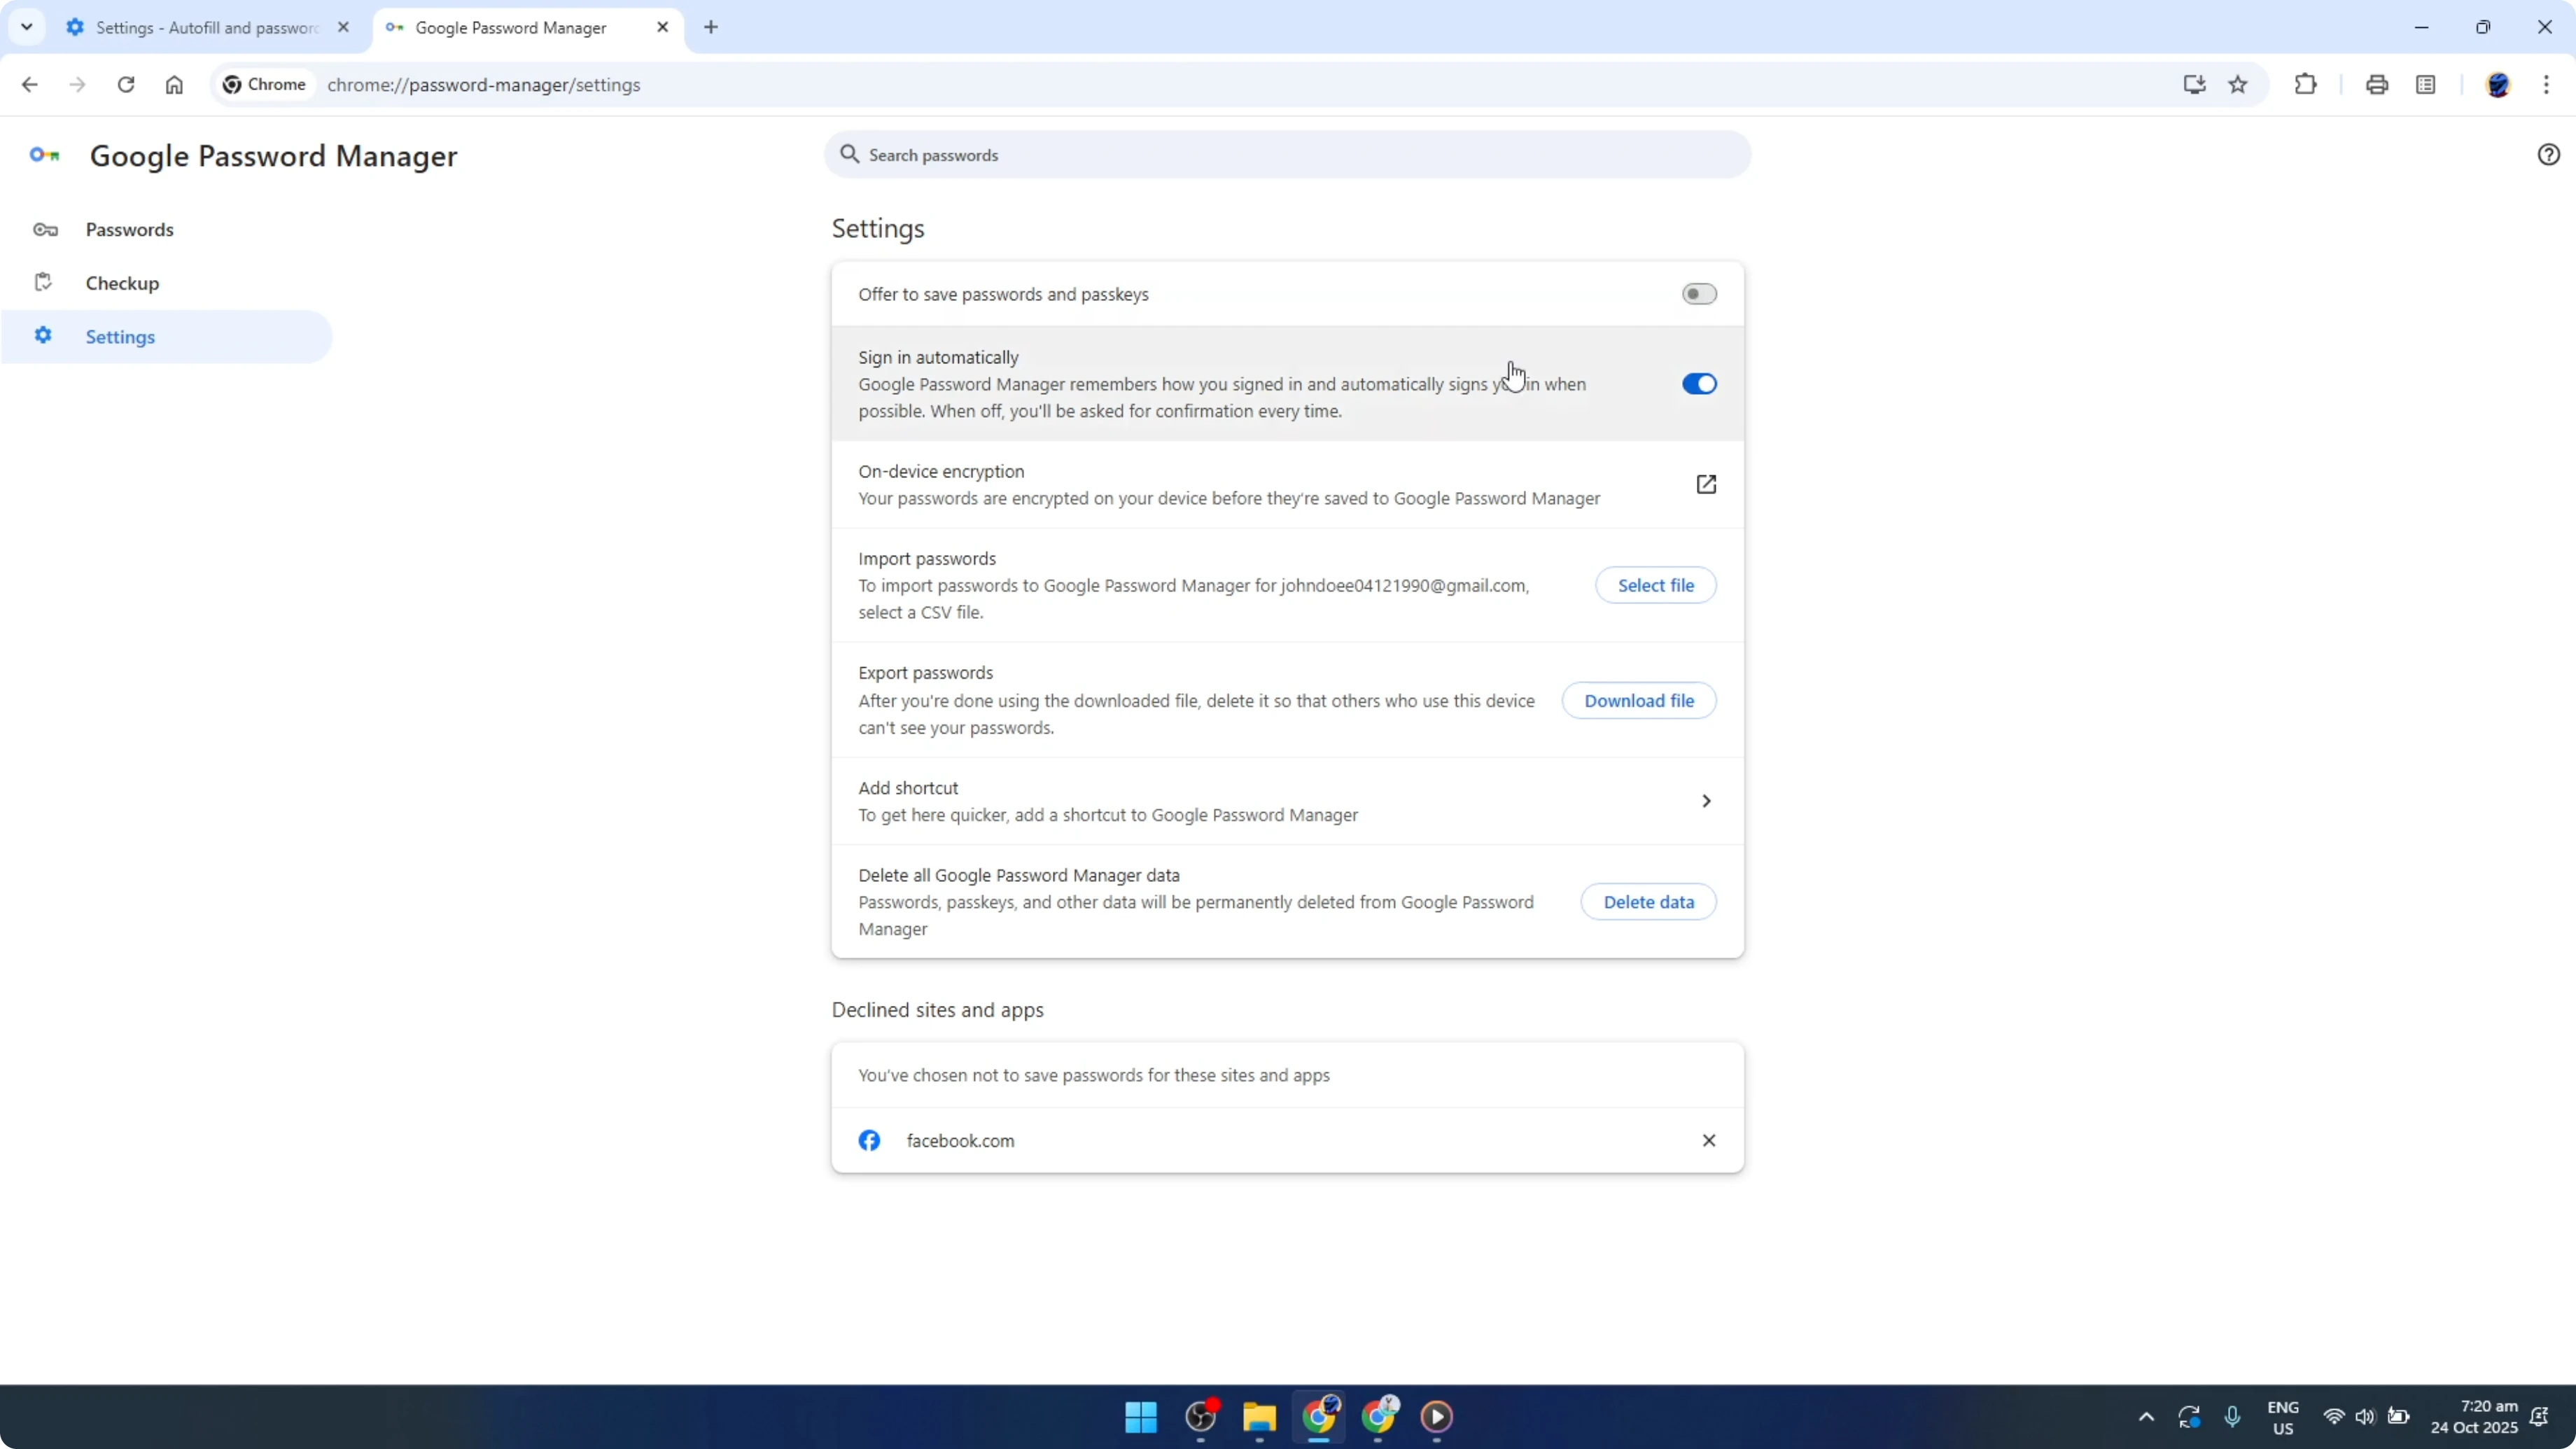Click the Sign in automatically label
The width and height of the screenshot is (2576, 1449).
point(938,357)
